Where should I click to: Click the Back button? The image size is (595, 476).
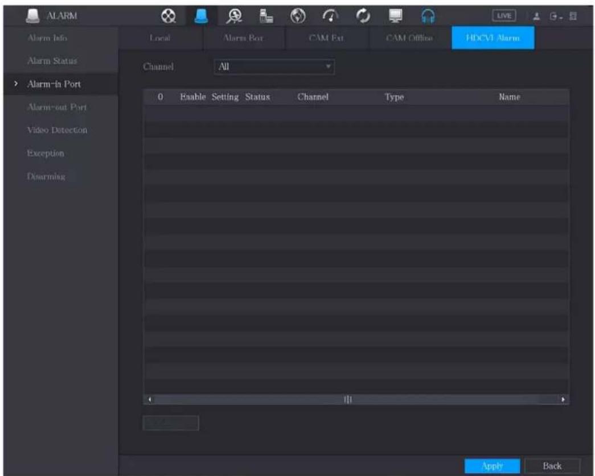[552, 466]
